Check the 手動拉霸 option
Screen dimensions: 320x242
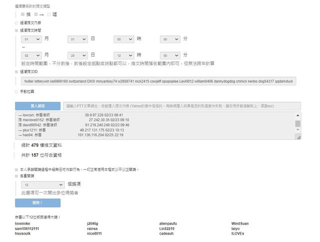[x=16, y=91]
